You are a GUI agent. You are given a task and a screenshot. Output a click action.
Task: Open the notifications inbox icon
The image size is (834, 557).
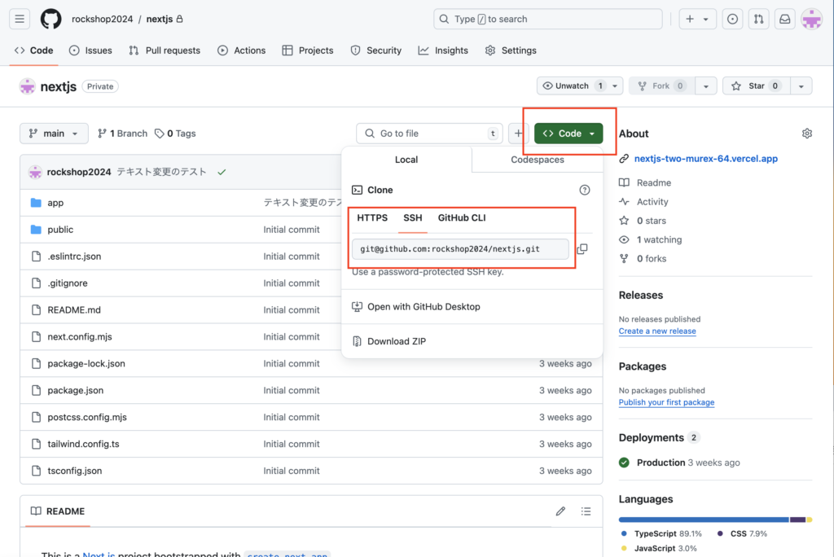pos(784,20)
